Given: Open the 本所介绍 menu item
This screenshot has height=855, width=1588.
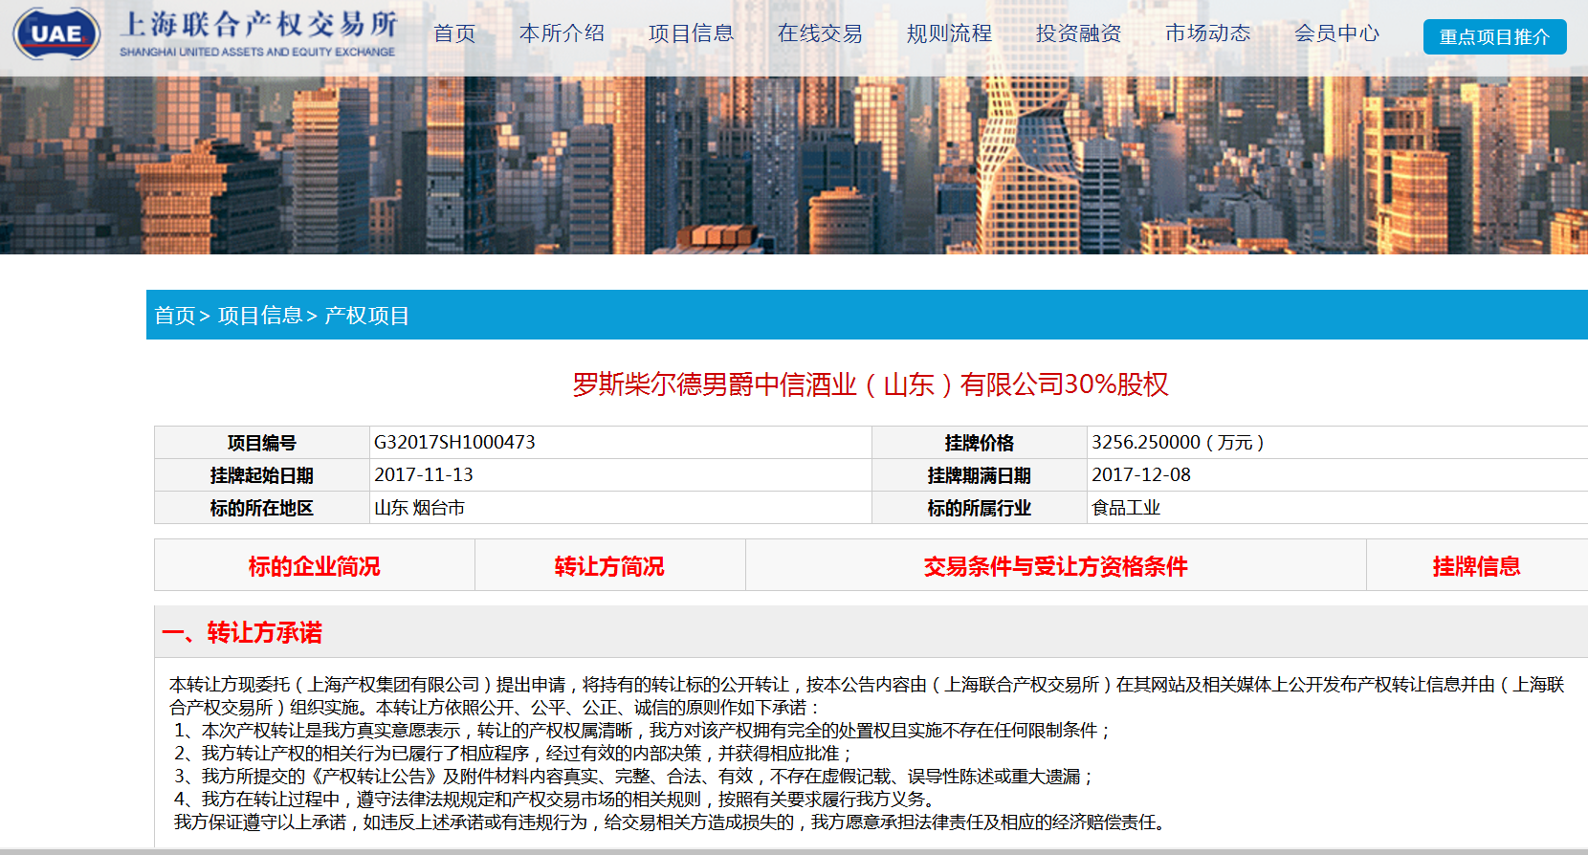Looking at the screenshot, I should (562, 33).
